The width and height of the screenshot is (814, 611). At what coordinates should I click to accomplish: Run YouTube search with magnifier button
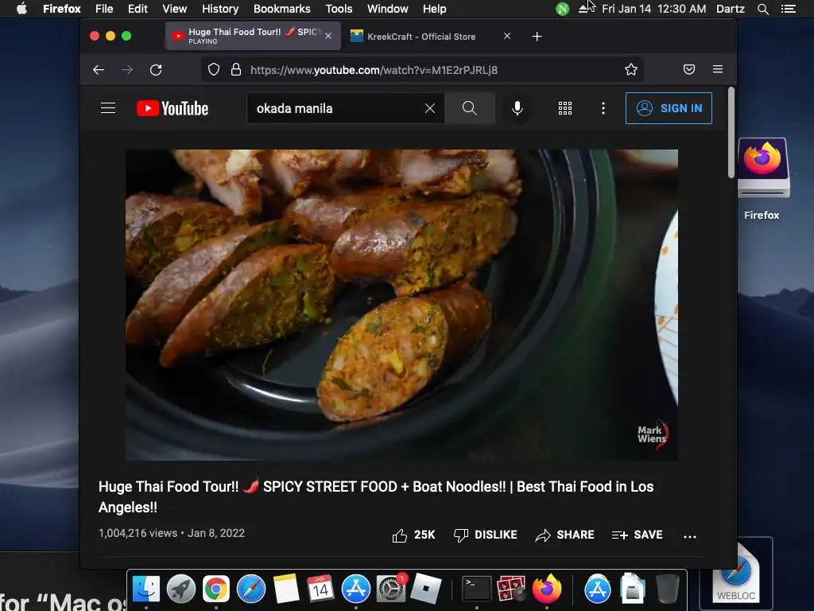(469, 108)
